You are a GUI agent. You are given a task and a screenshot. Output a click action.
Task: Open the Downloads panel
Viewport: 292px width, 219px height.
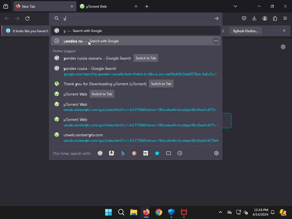tap(254, 18)
